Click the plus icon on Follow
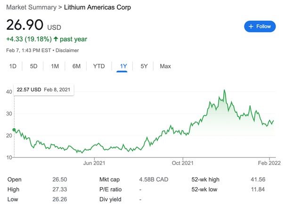Viewport: 294px width, 205px height. pos(251,26)
